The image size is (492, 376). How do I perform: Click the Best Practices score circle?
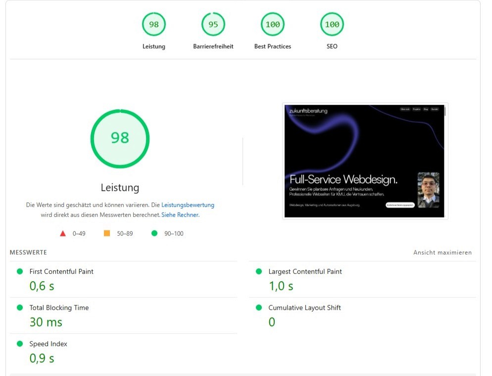[x=273, y=24]
